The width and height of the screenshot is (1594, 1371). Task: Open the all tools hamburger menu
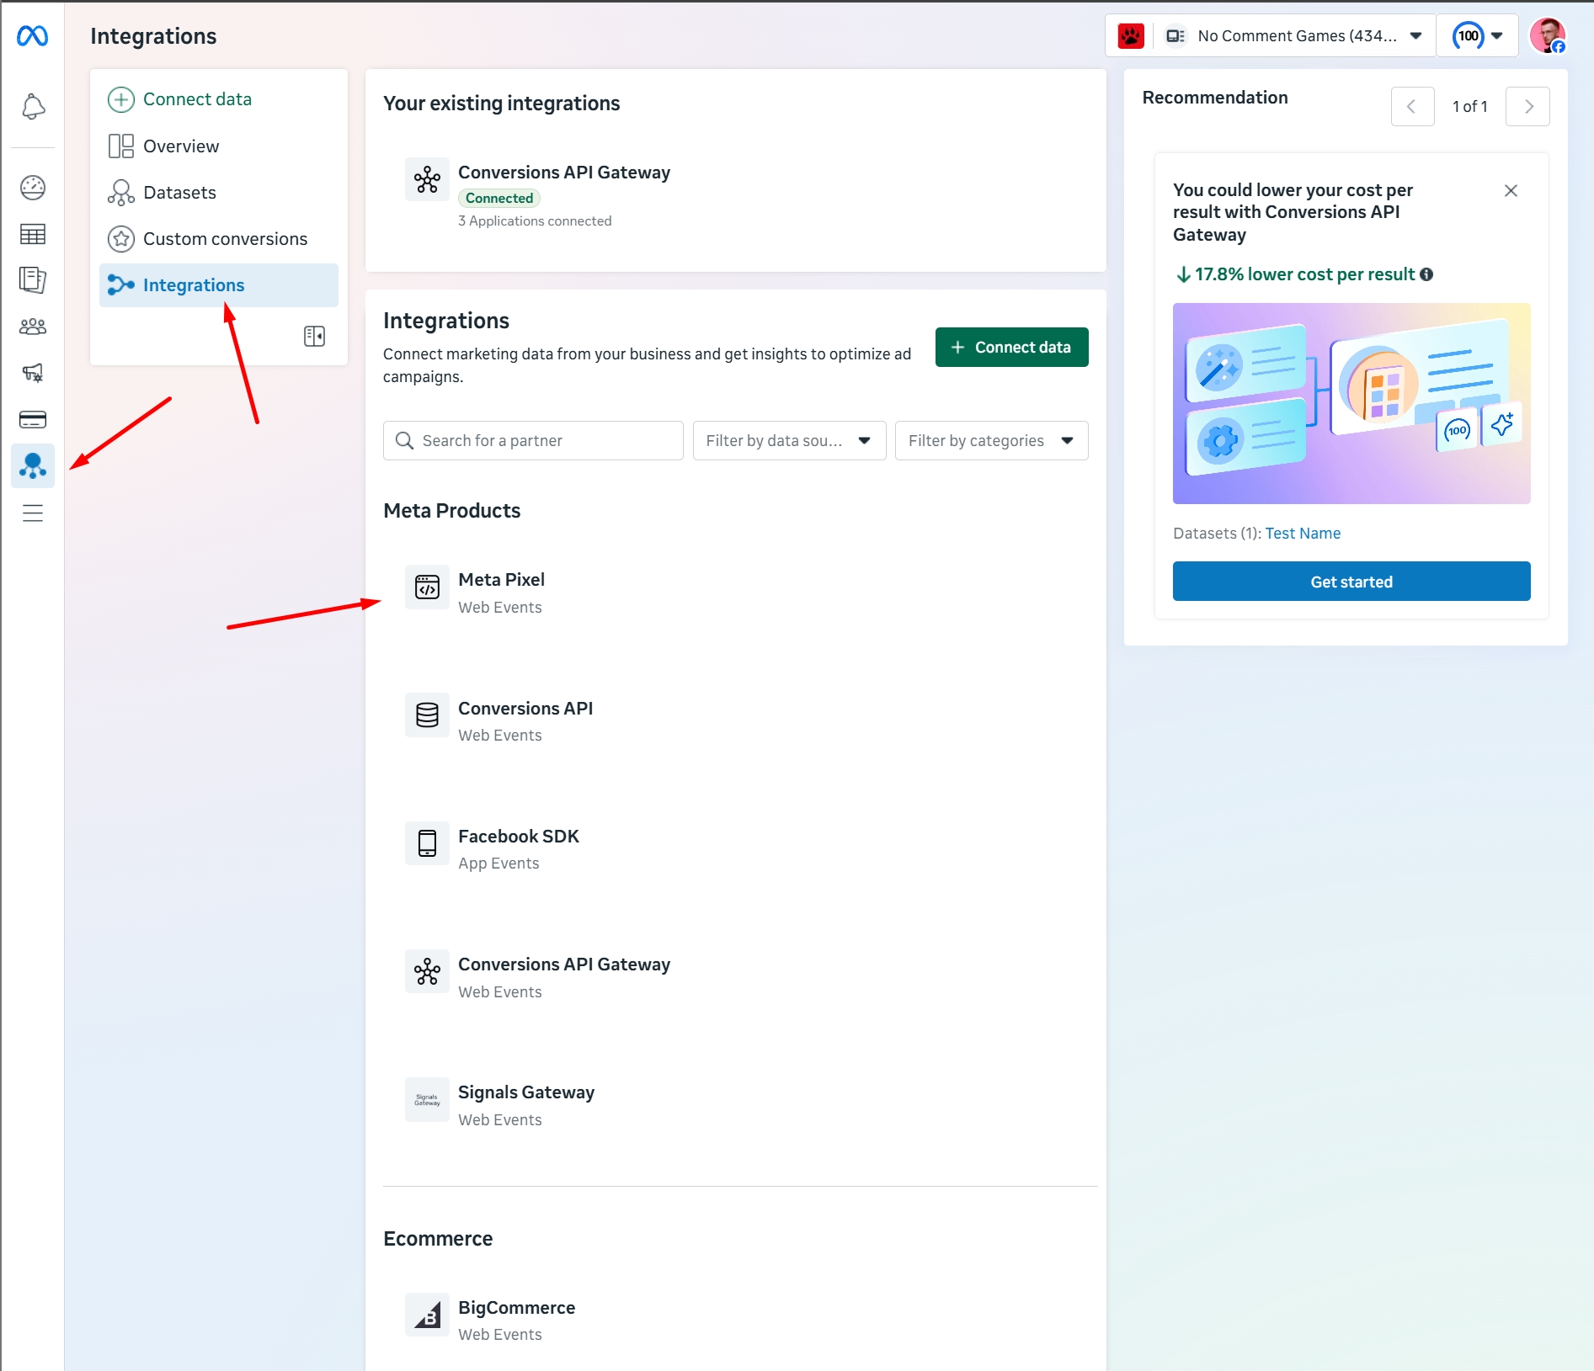pos(33,513)
